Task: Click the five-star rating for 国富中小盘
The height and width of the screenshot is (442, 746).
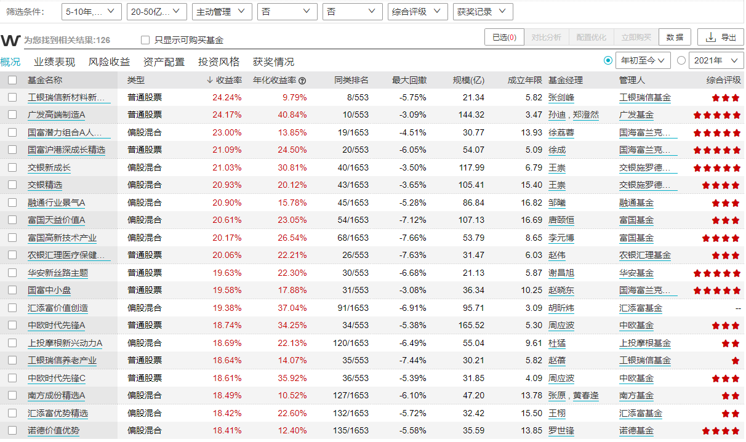Action: (x=717, y=291)
